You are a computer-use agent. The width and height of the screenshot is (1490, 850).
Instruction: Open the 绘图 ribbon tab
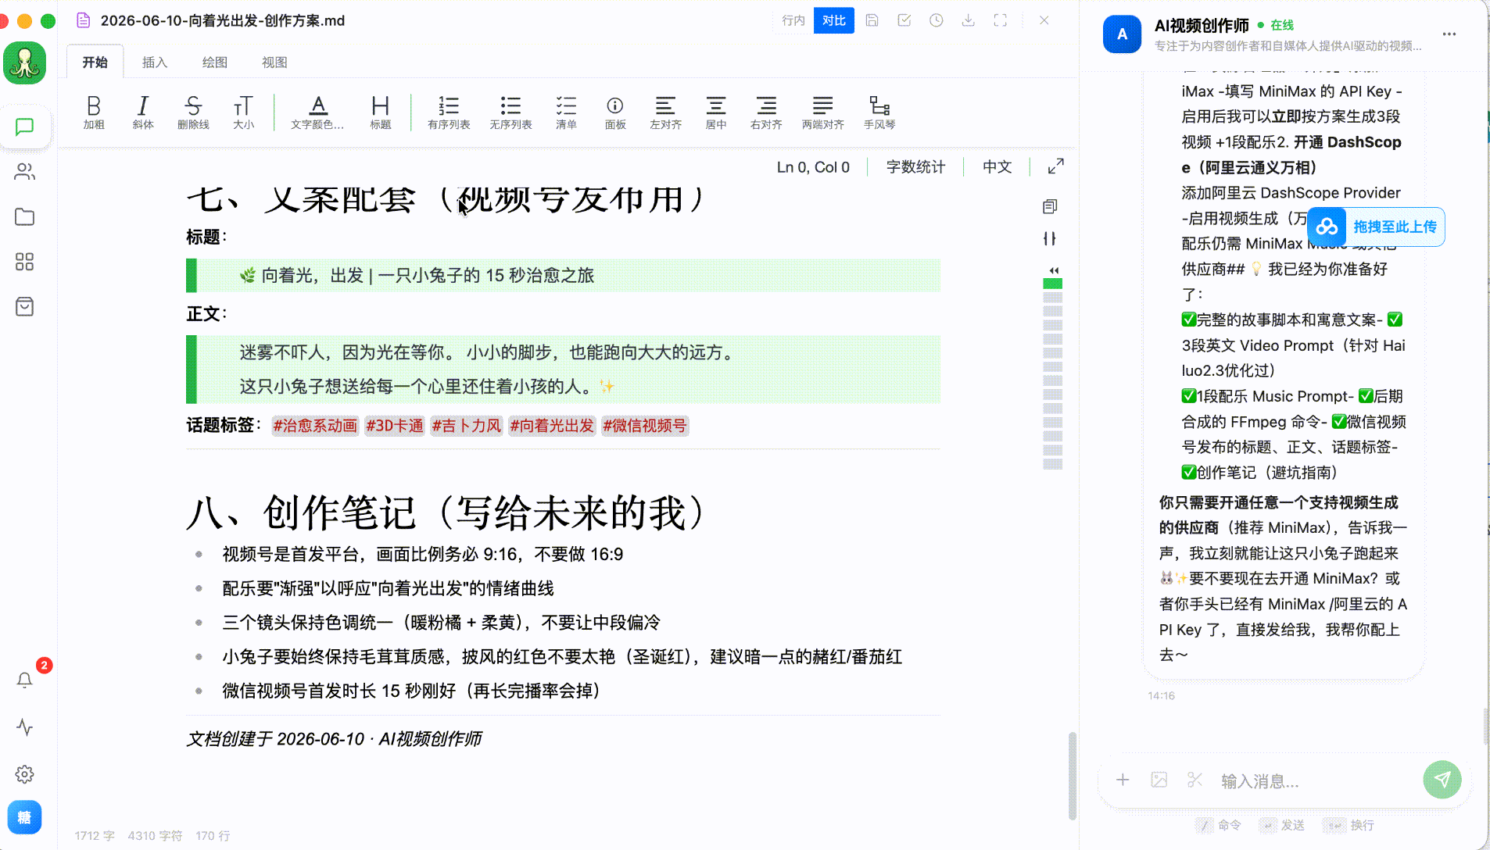click(x=215, y=62)
